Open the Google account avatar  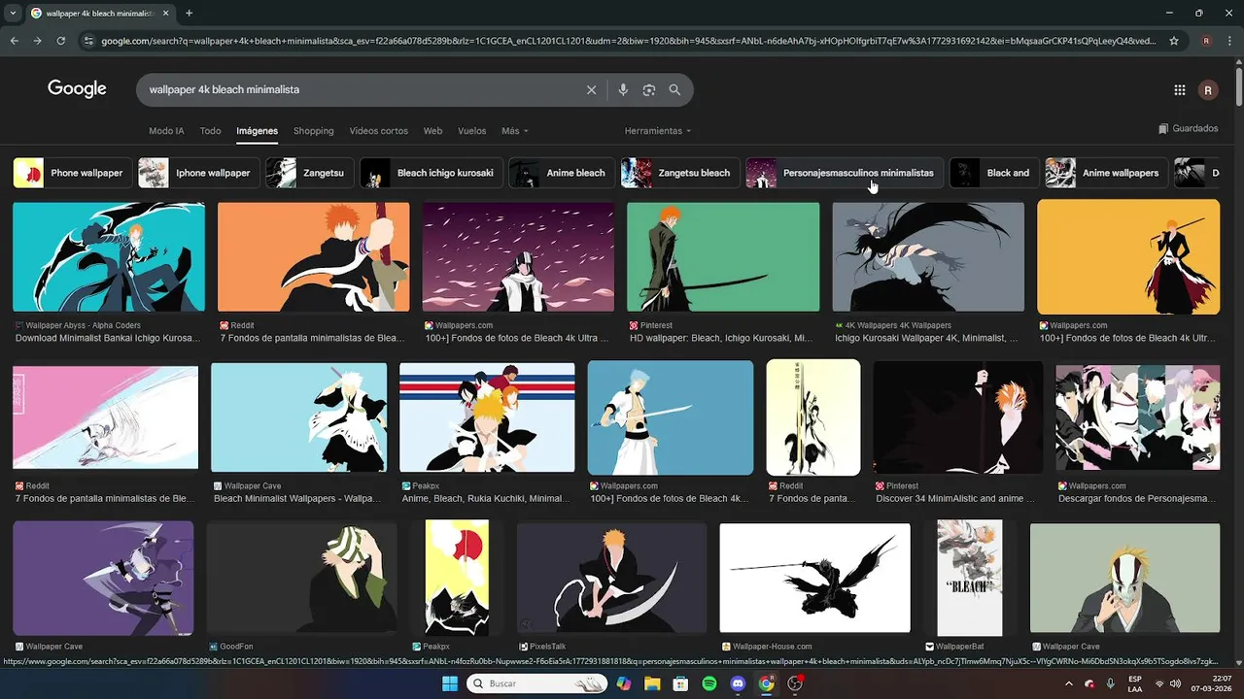1209,90
